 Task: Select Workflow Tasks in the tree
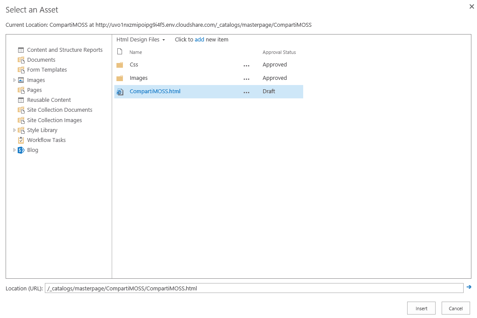46,140
